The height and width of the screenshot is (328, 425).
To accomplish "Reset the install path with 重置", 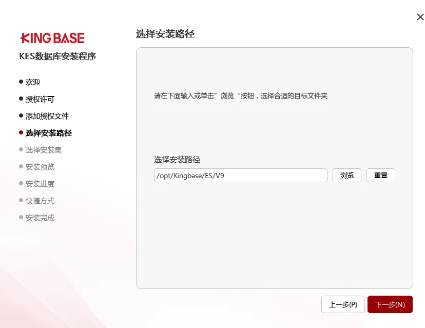I will (x=380, y=175).
